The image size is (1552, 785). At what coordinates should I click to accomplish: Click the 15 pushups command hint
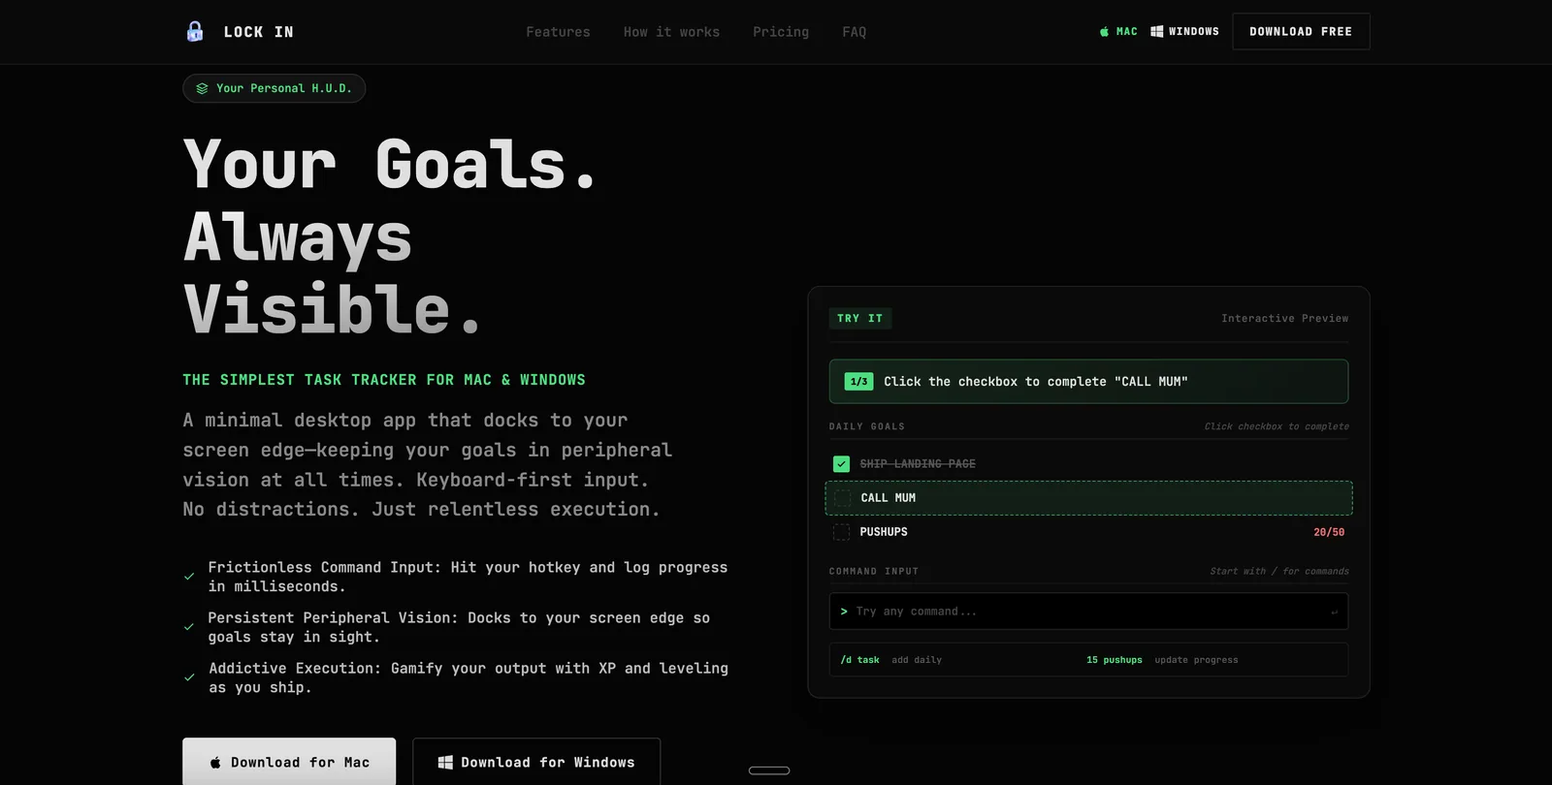point(1115,660)
